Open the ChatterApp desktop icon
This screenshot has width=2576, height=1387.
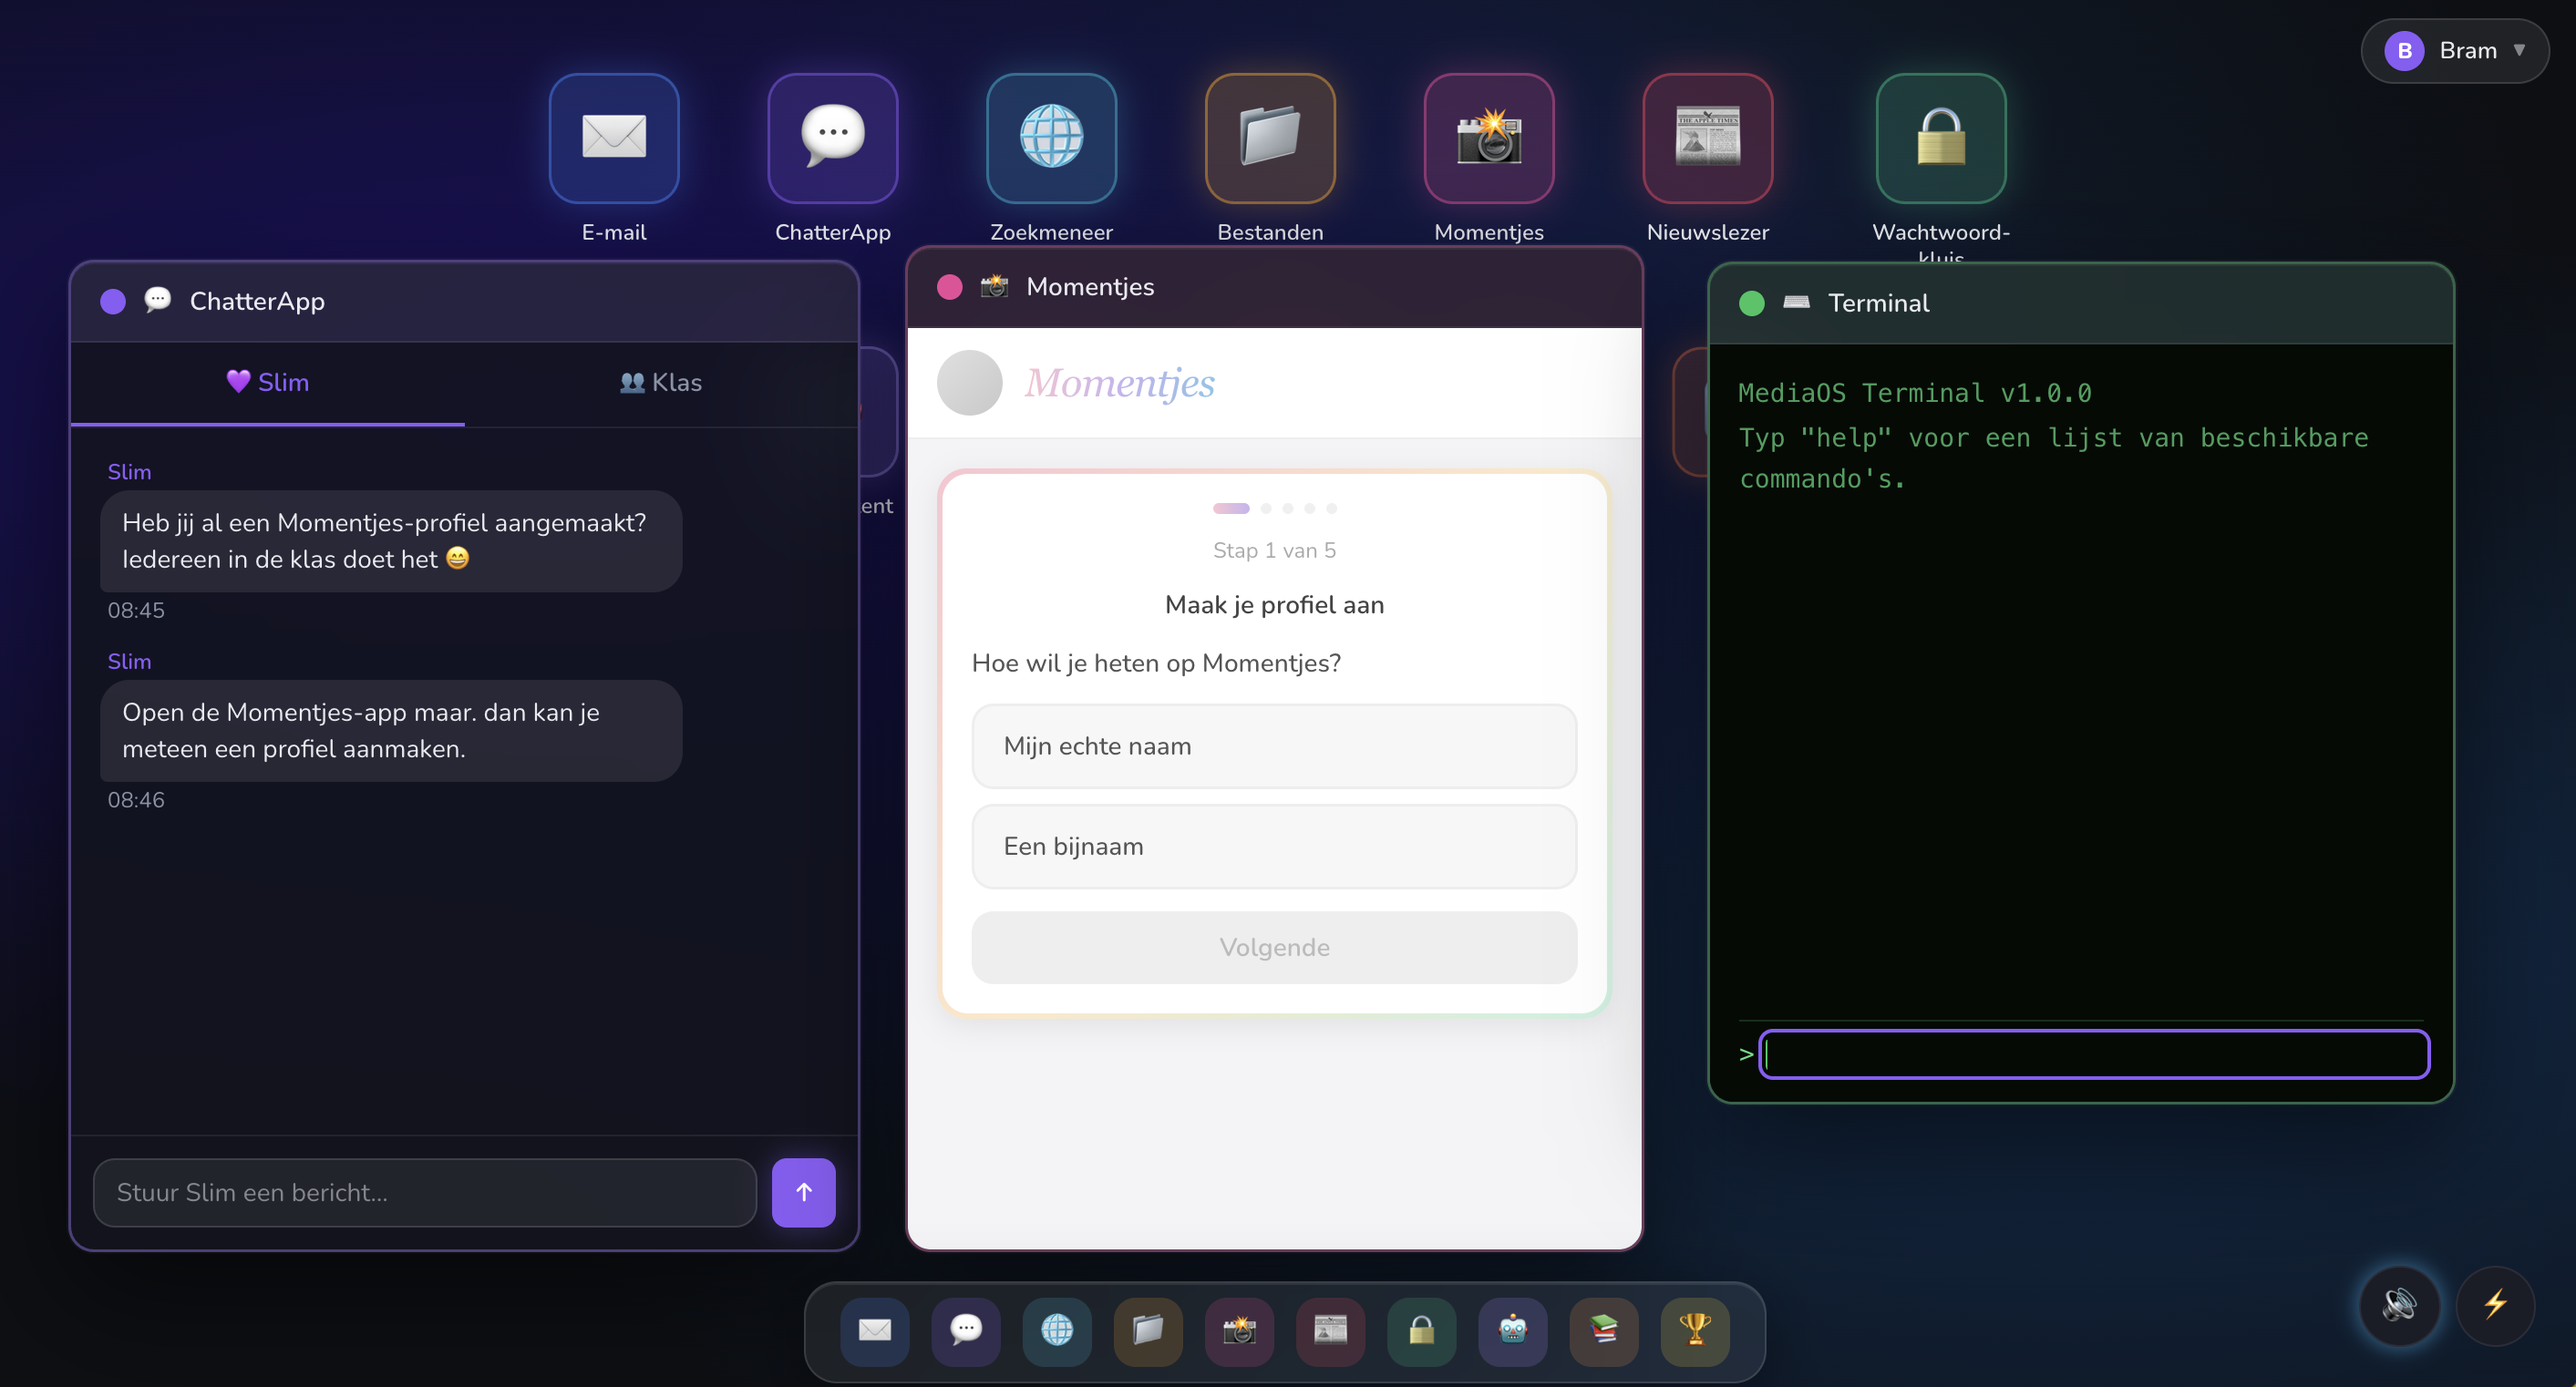(832, 138)
